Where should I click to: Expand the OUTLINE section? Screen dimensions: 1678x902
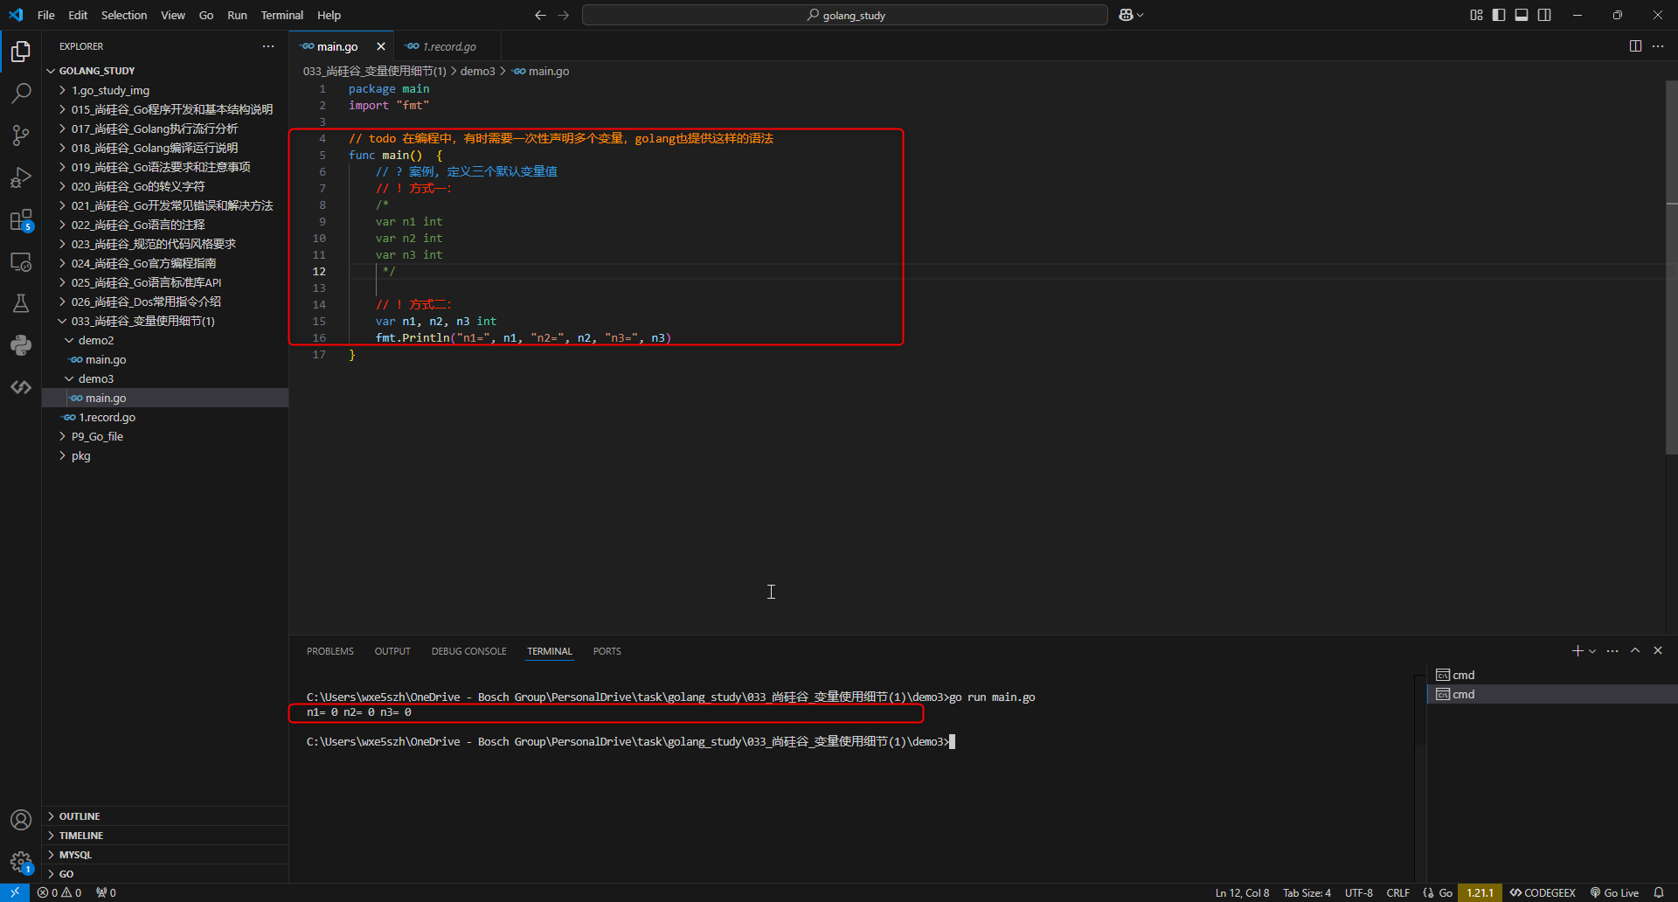tap(80, 816)
